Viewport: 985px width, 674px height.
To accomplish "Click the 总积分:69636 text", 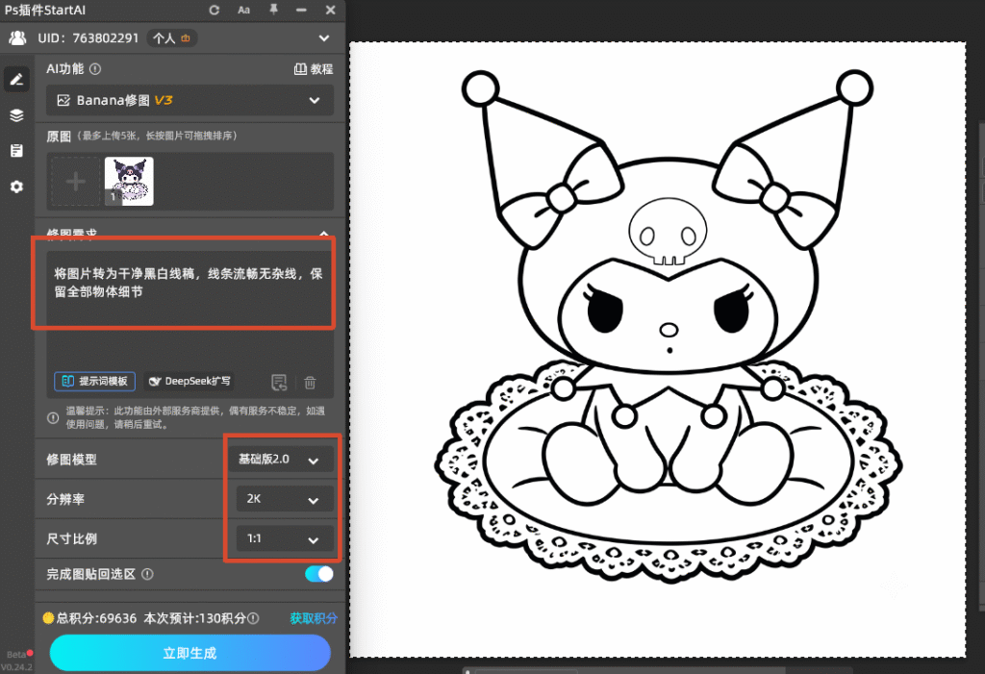I will click(x=96, y=619).
